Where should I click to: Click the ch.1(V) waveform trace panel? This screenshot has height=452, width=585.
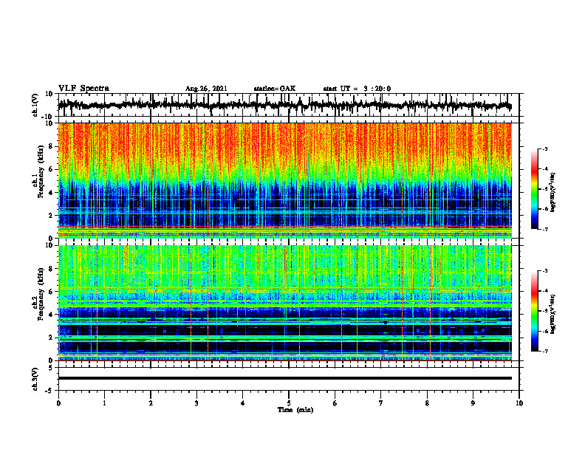[x=289, y=105]
